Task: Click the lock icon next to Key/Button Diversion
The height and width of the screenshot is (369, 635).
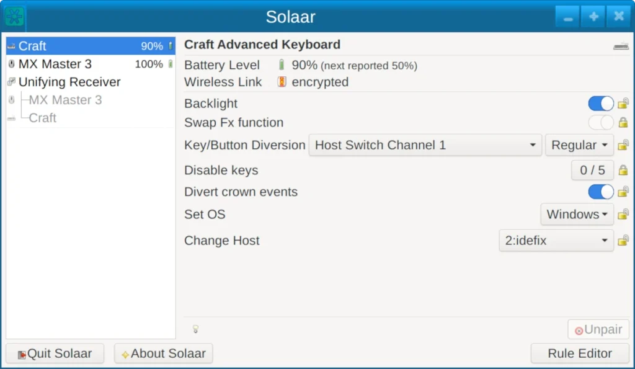Action: tap(623, 145)
